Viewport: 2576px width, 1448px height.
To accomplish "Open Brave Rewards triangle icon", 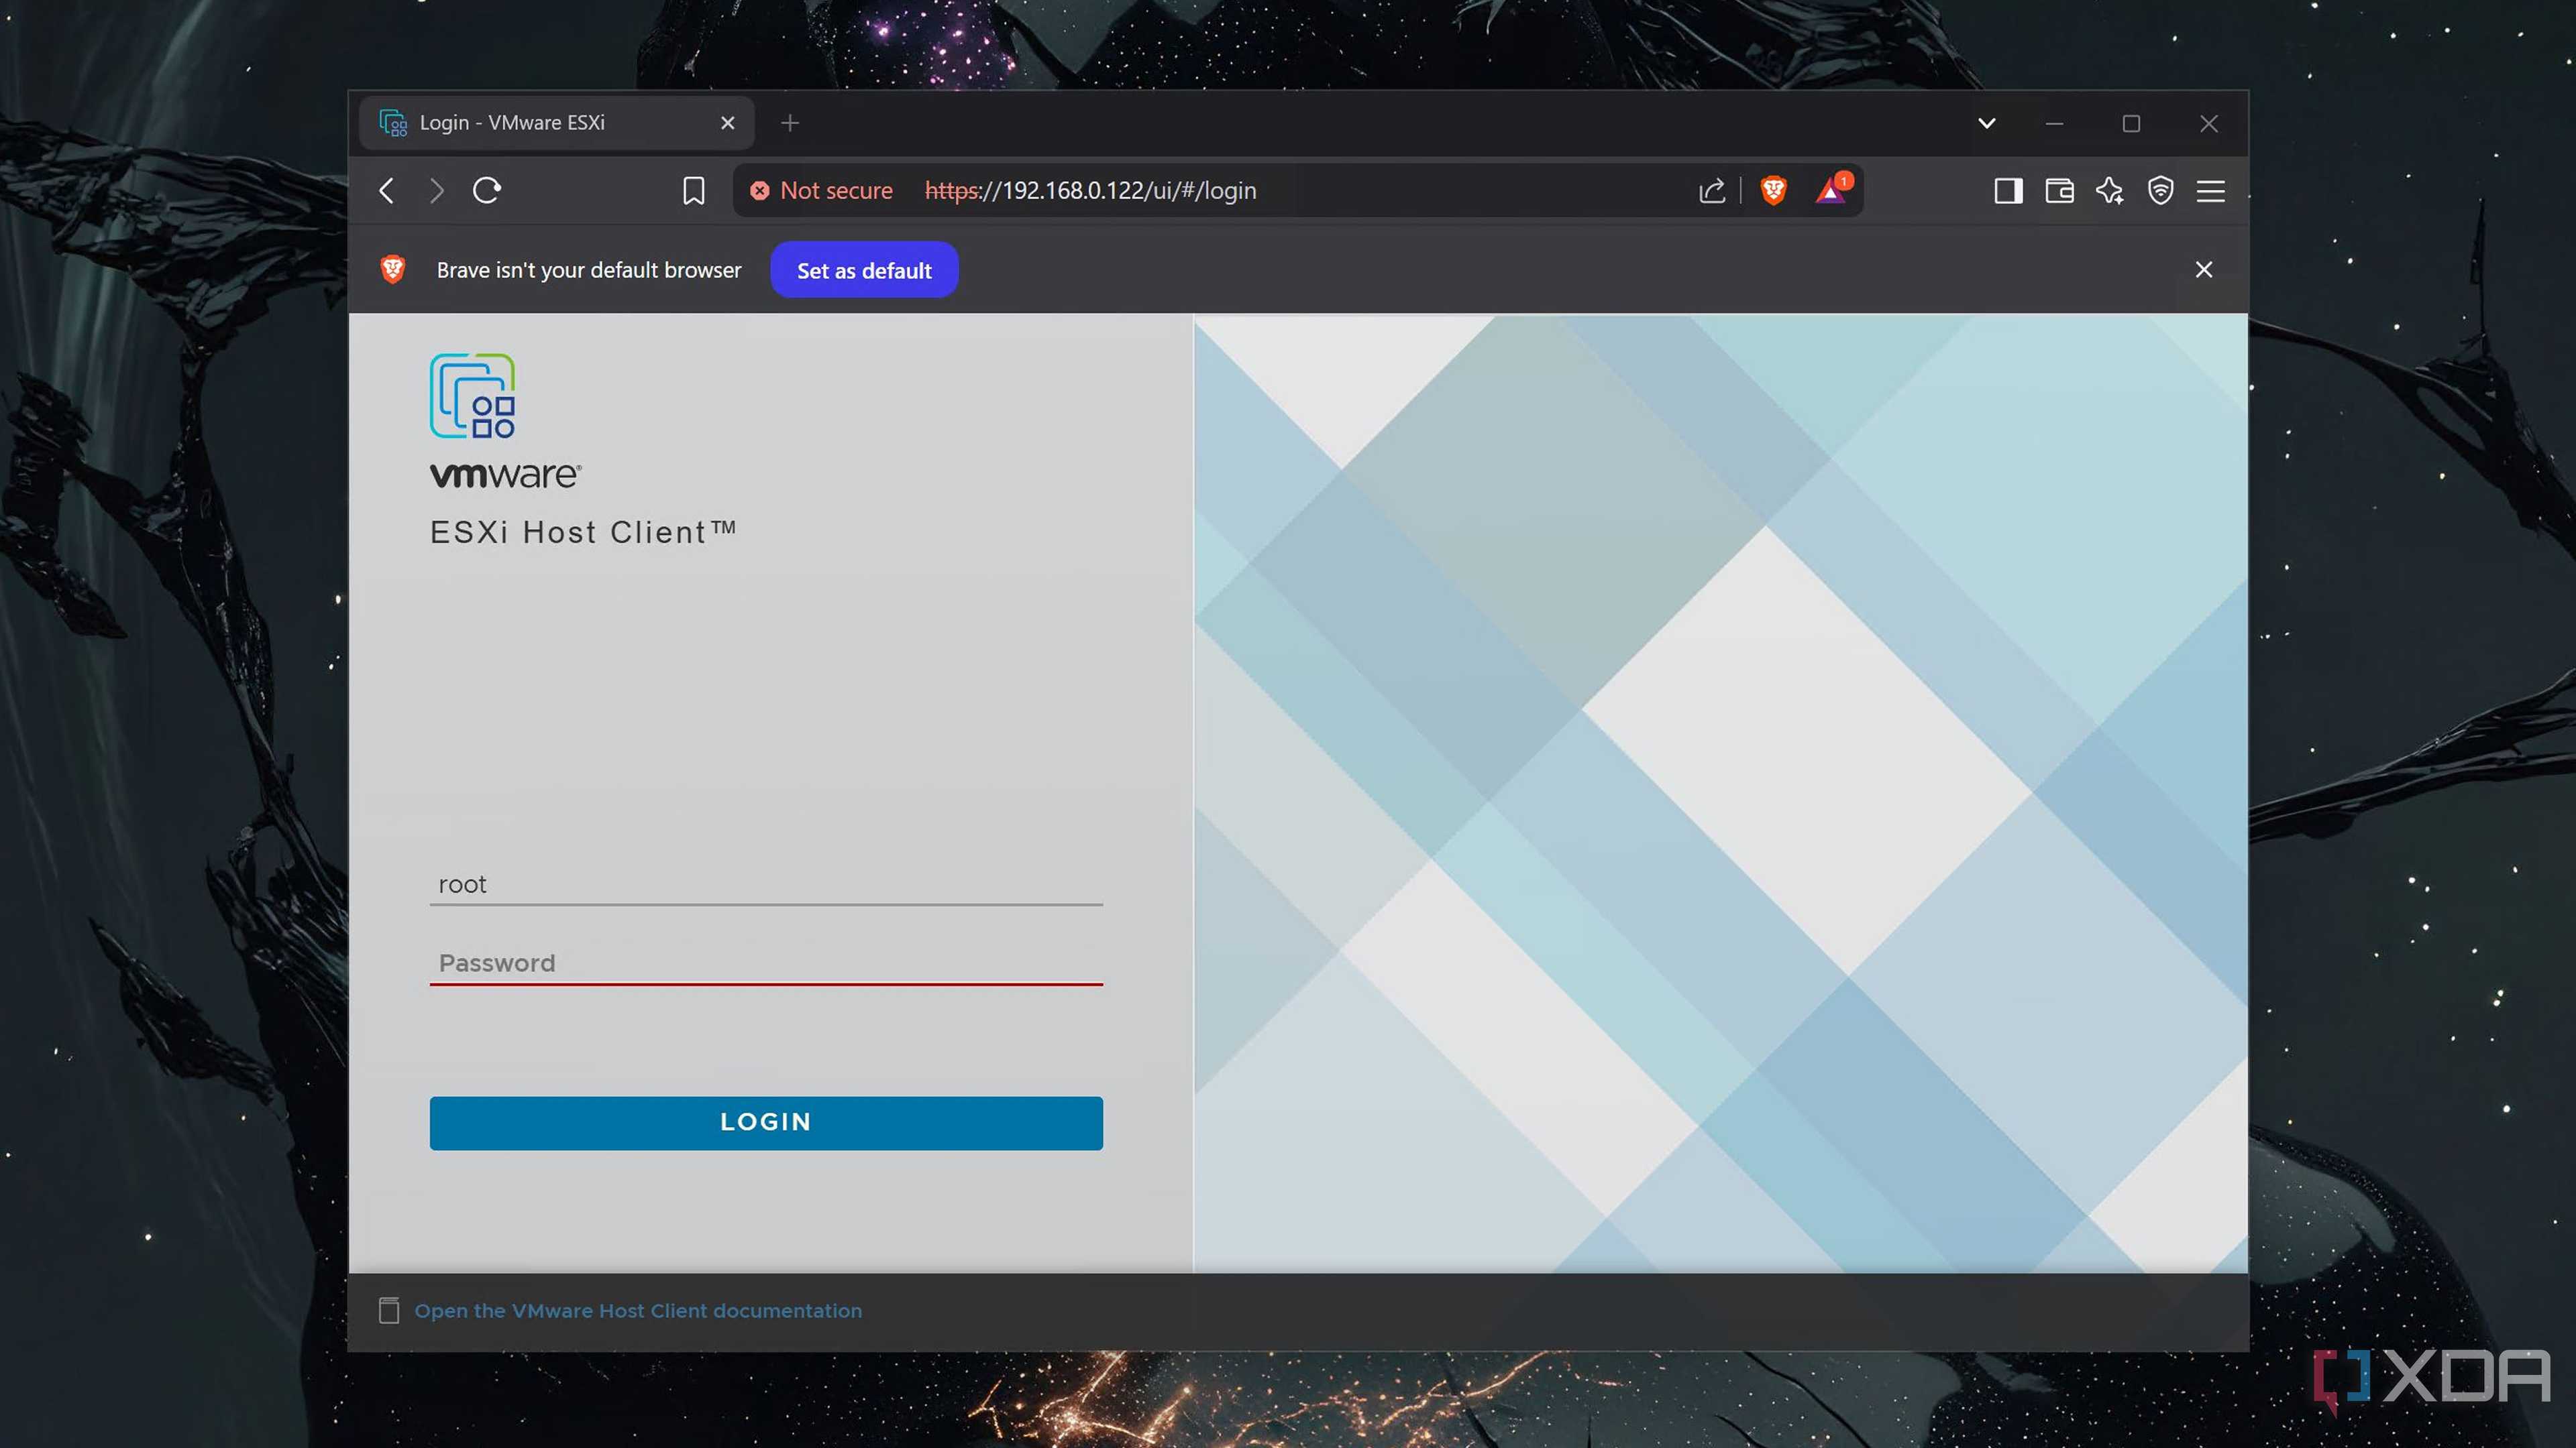I will tap(1832, 189).
